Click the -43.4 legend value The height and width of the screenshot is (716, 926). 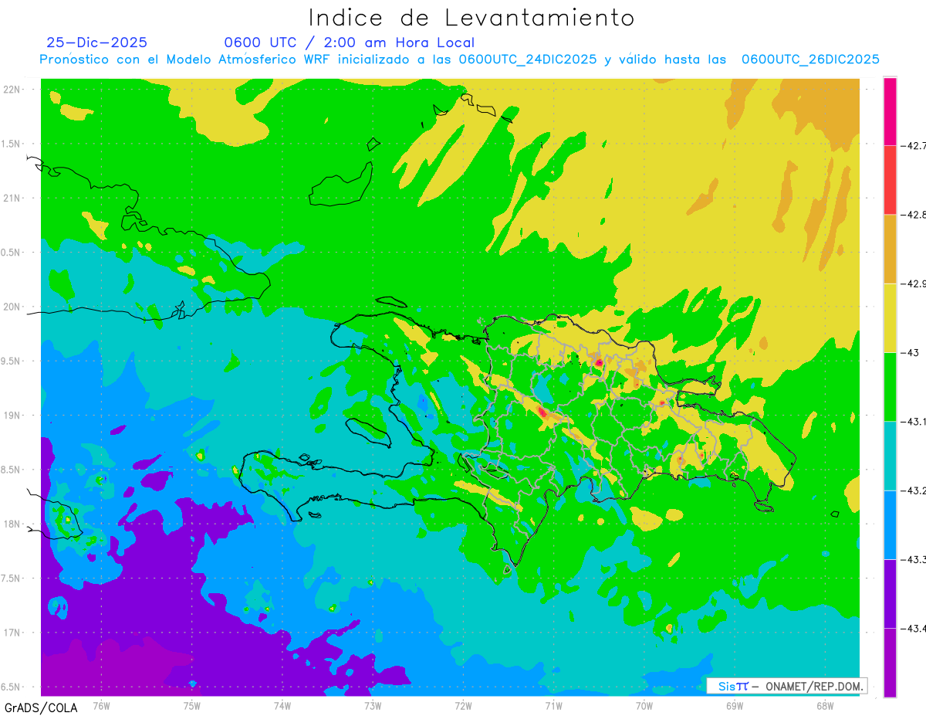[x=913, y=628]
